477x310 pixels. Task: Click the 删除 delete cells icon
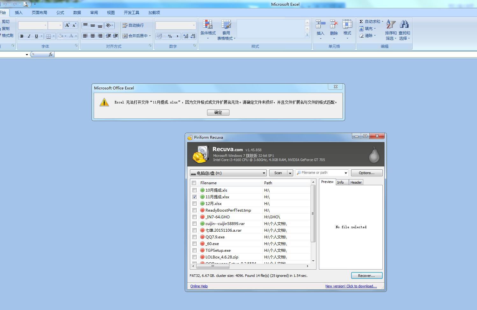pyautogui.click(x=334, y=24)
